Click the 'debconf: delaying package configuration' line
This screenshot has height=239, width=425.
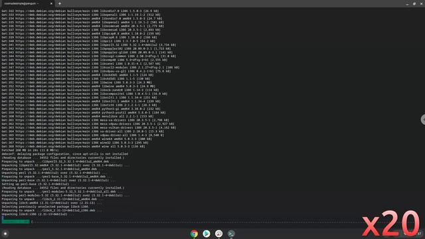(65, 154)
